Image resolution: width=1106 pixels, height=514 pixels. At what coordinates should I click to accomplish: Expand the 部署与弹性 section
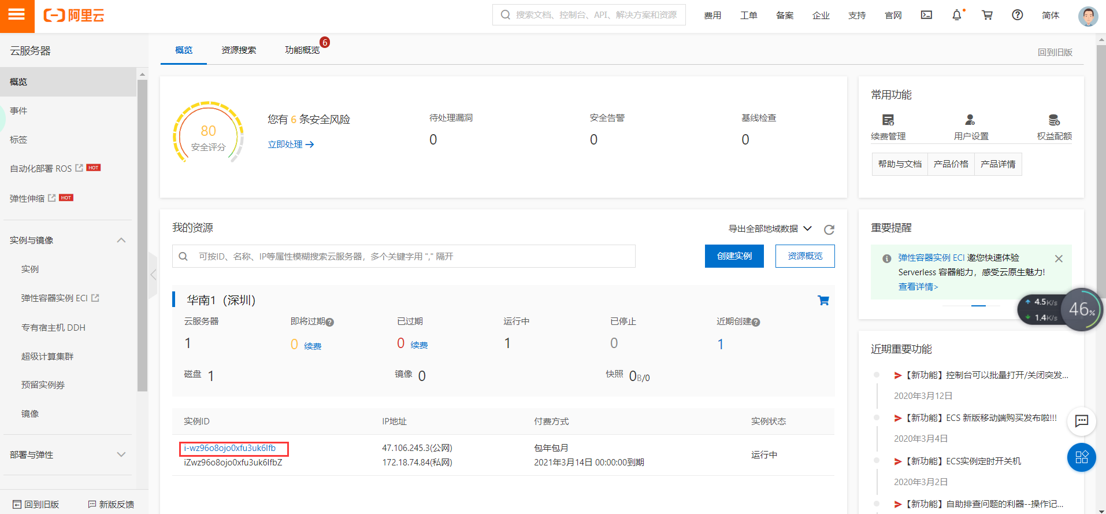[121, 454]
